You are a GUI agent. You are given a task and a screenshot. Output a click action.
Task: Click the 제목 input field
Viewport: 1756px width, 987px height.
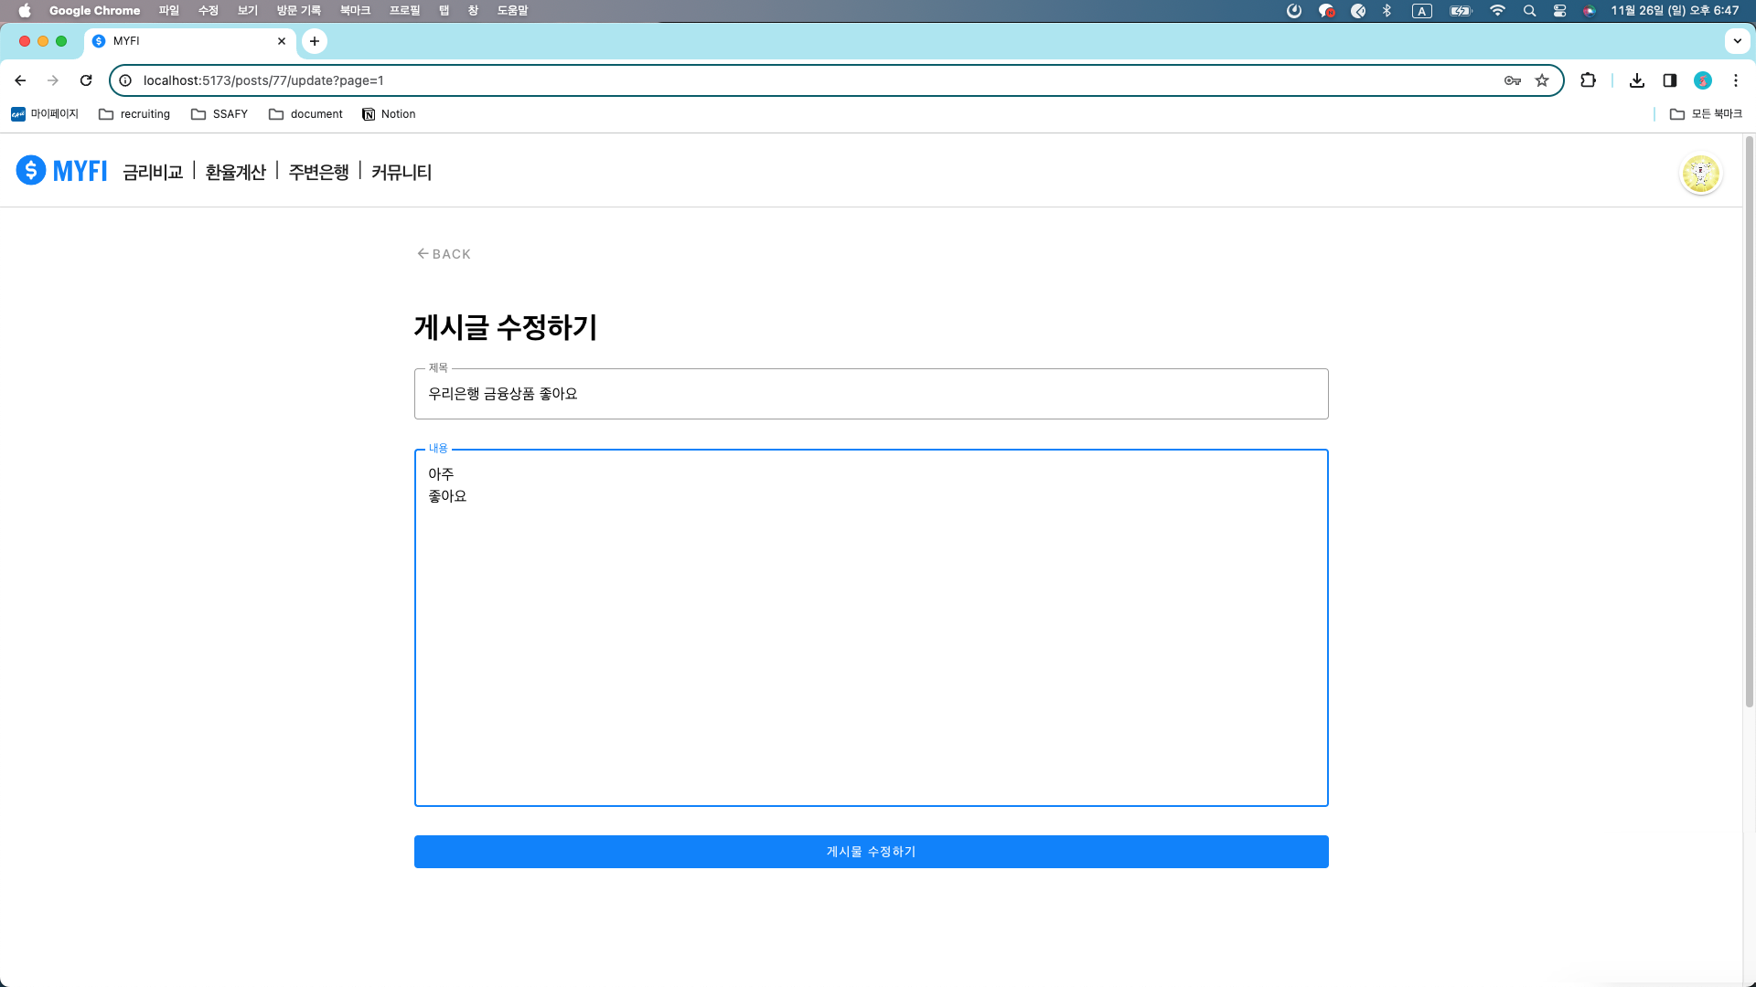tap(871, 393)
